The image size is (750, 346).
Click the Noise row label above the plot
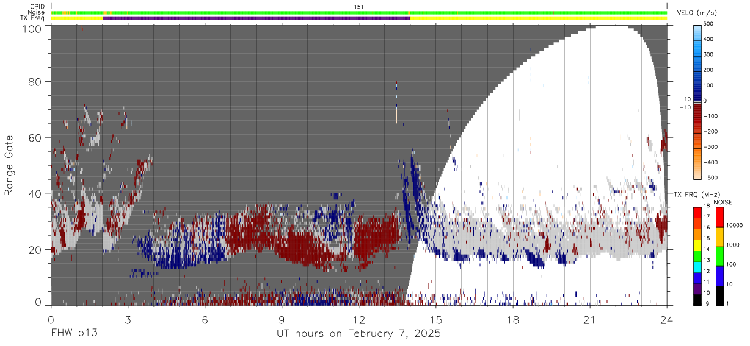pyautogui.click(x=36, y=12)
